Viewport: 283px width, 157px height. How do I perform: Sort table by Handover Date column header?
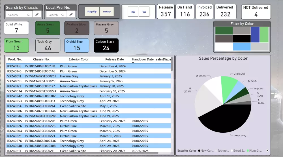(143, 59)
